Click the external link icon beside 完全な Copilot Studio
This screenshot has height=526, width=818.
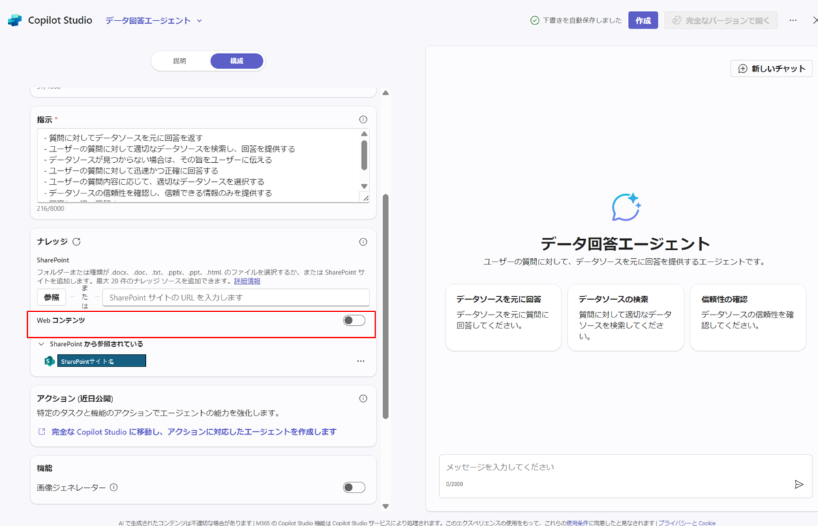point(42,432)
